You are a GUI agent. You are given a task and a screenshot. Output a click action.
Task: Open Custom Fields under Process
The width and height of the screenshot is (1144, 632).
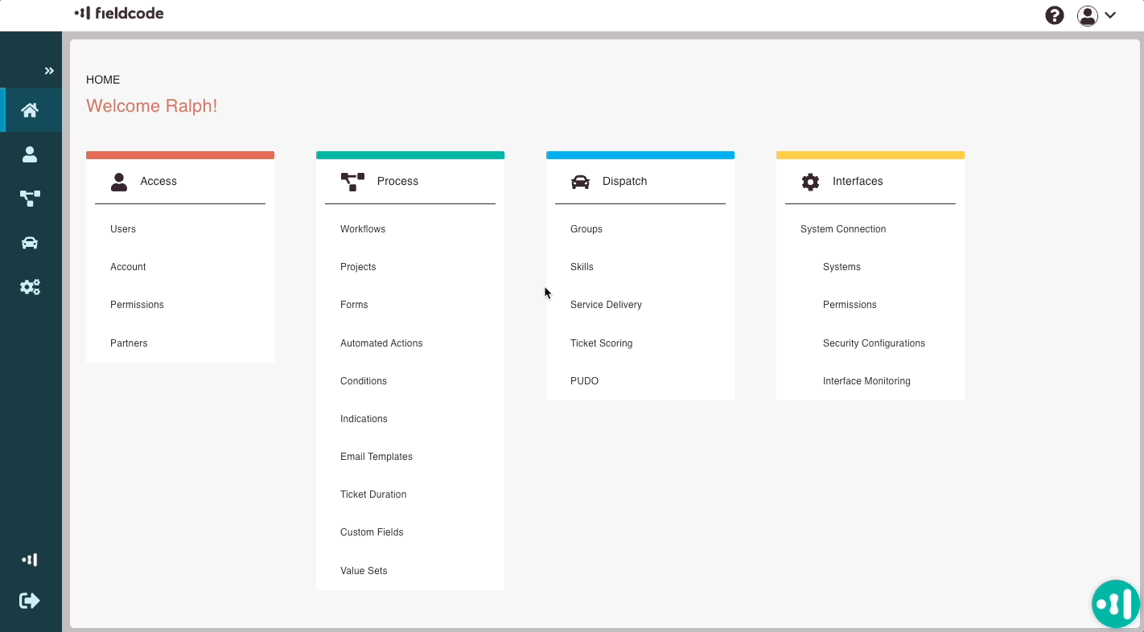372,532
